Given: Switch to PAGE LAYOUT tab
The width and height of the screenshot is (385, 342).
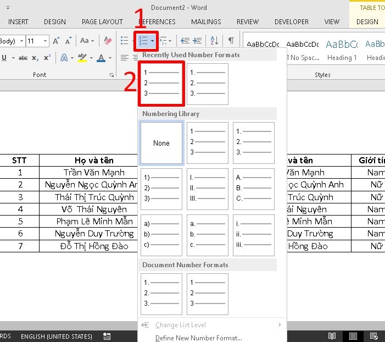Looking at the screenshot, I should pyautogui.click(x=102, y=22).
